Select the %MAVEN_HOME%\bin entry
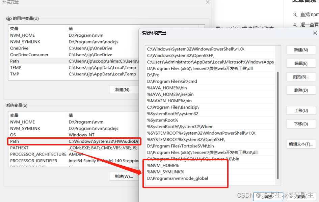The width and height of the screenshot is (319, 202). click(x=169, y=101)
